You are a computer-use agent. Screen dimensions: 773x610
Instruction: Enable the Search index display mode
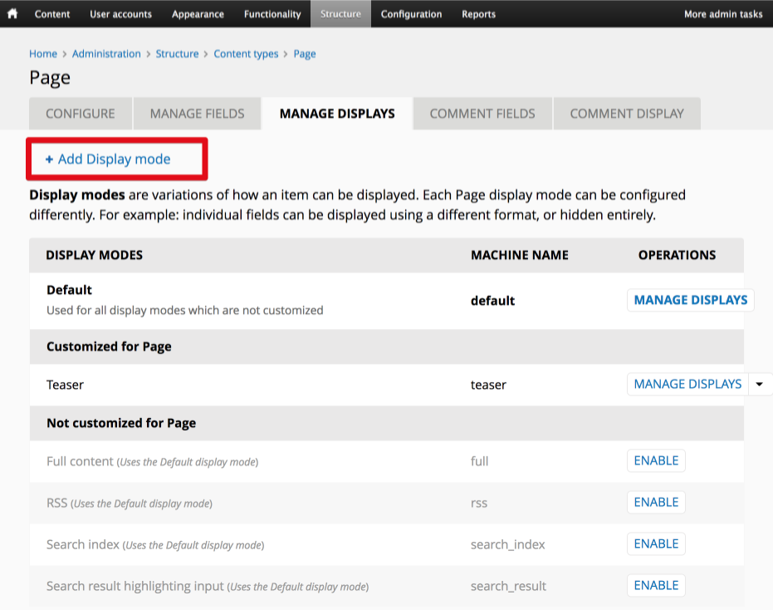pos(656,544)
